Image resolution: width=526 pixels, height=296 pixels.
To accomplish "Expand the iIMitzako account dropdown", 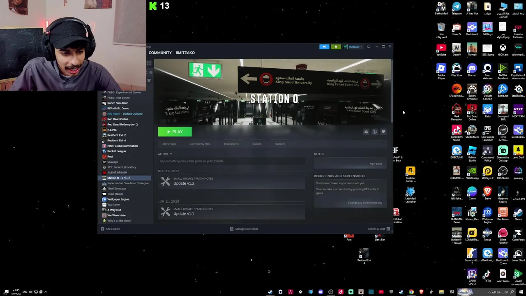I will (x=353, y=47).
